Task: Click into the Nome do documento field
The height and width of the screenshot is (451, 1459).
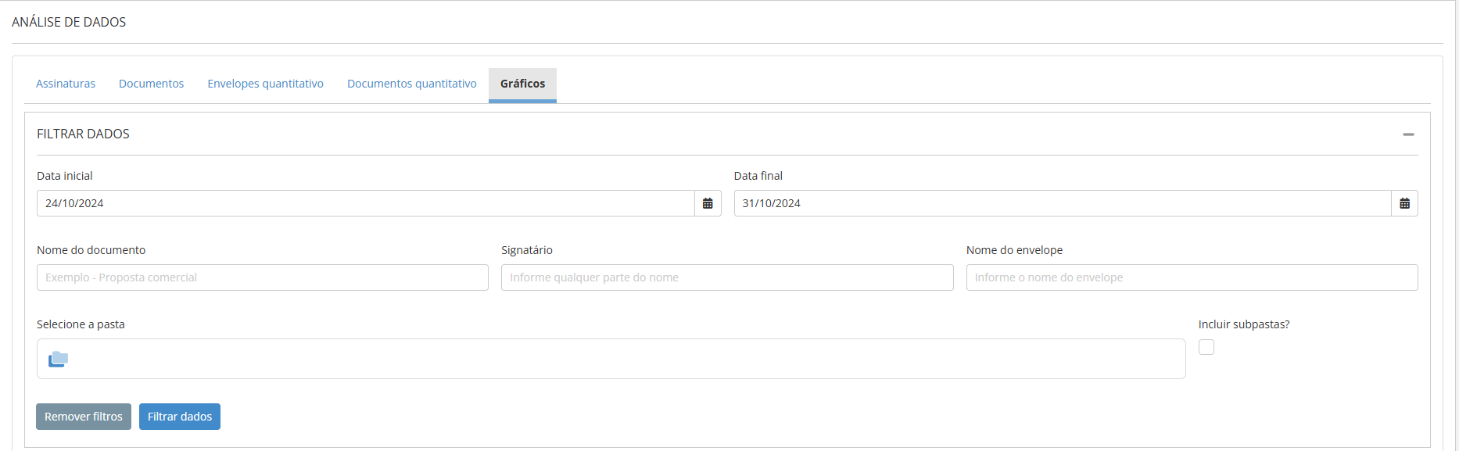Action: 262,277
